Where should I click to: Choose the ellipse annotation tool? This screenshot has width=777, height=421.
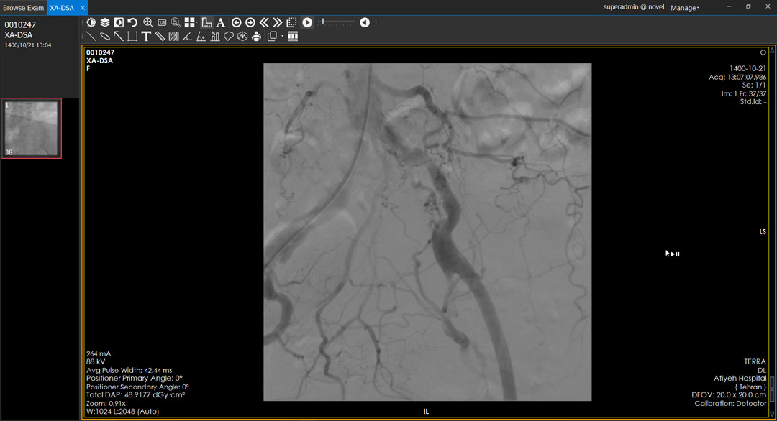click(x=105, y=36)
